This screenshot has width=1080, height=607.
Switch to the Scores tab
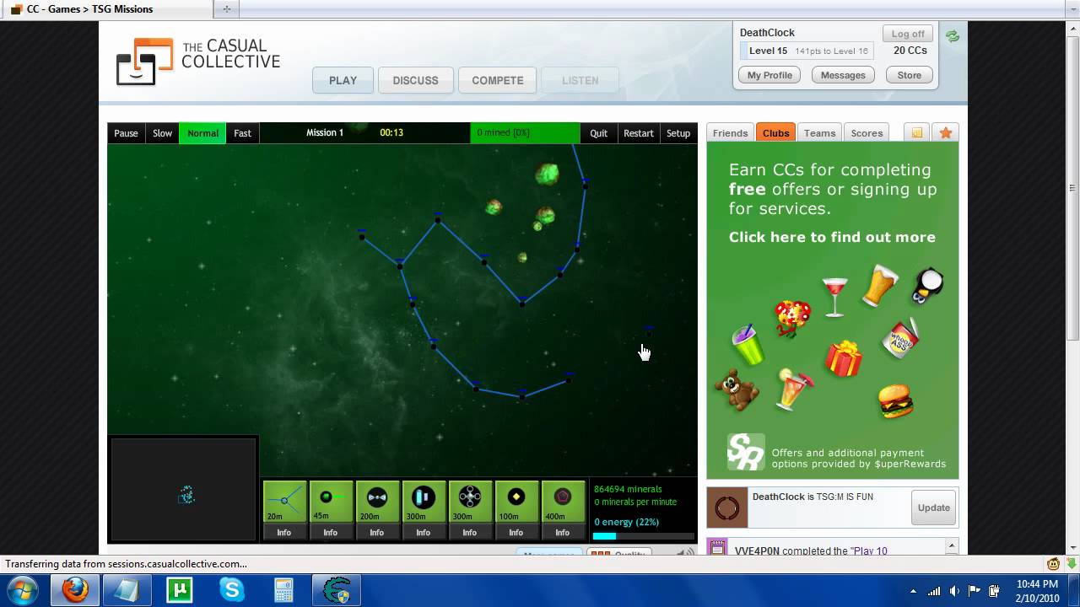(867, 133)
